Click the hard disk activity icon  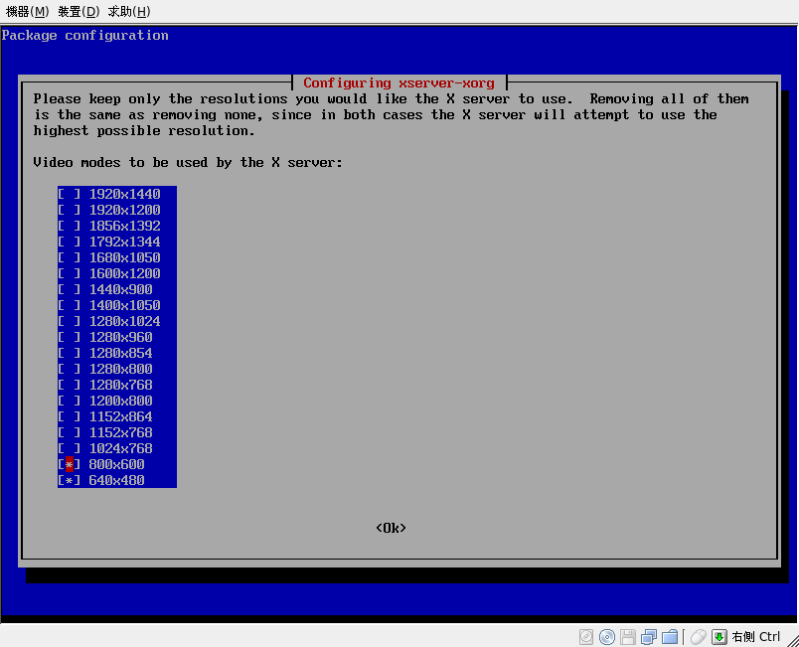[586, 637]
